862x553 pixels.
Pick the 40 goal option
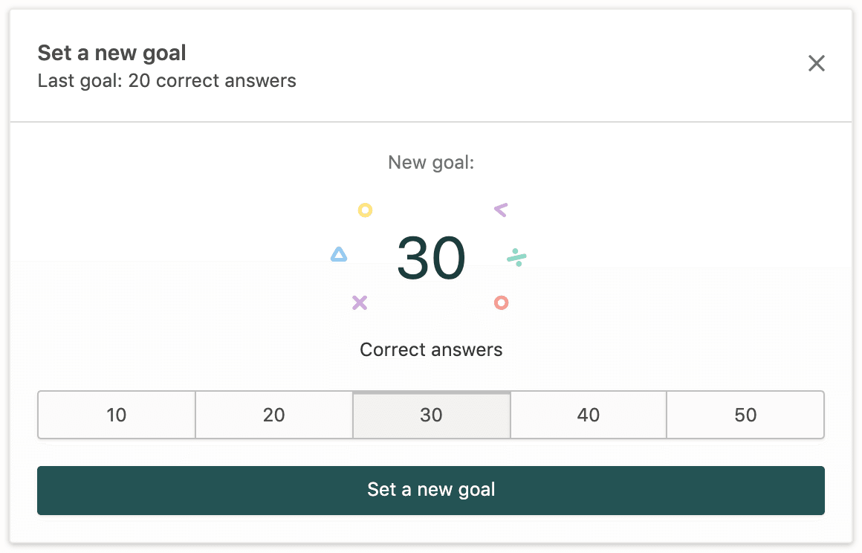[588, 415]
